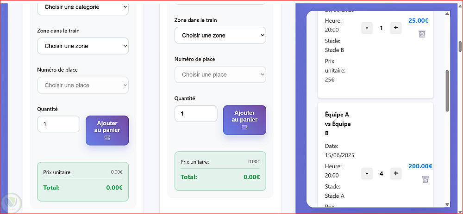463x214 pixels.
Task: Focus the middle form's Quantité input field
Action: pyautogui.click(x=196, y=114)
